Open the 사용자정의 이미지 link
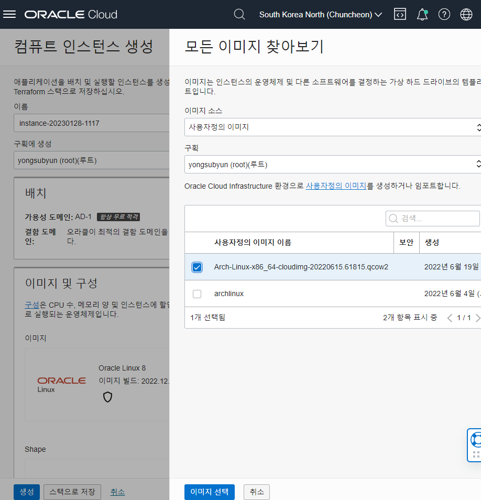Image resolution: width=481 pixels, height=500 pixels. click(336, 186)
